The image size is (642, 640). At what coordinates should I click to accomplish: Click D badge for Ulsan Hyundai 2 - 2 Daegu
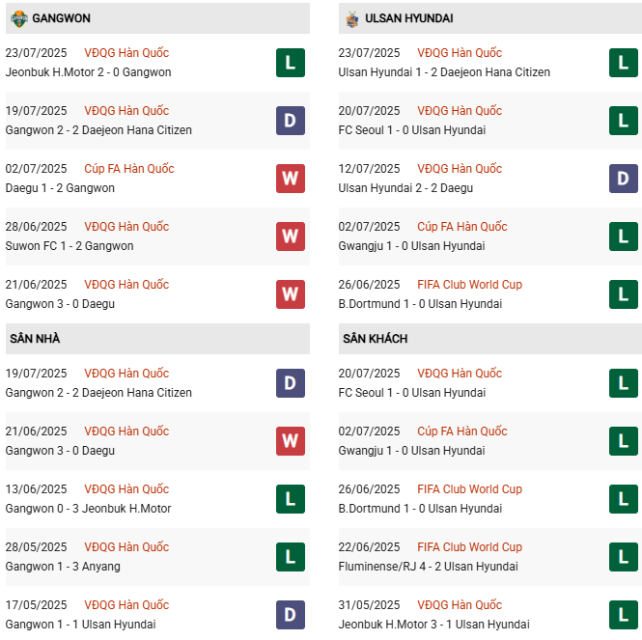pos(624,179)
